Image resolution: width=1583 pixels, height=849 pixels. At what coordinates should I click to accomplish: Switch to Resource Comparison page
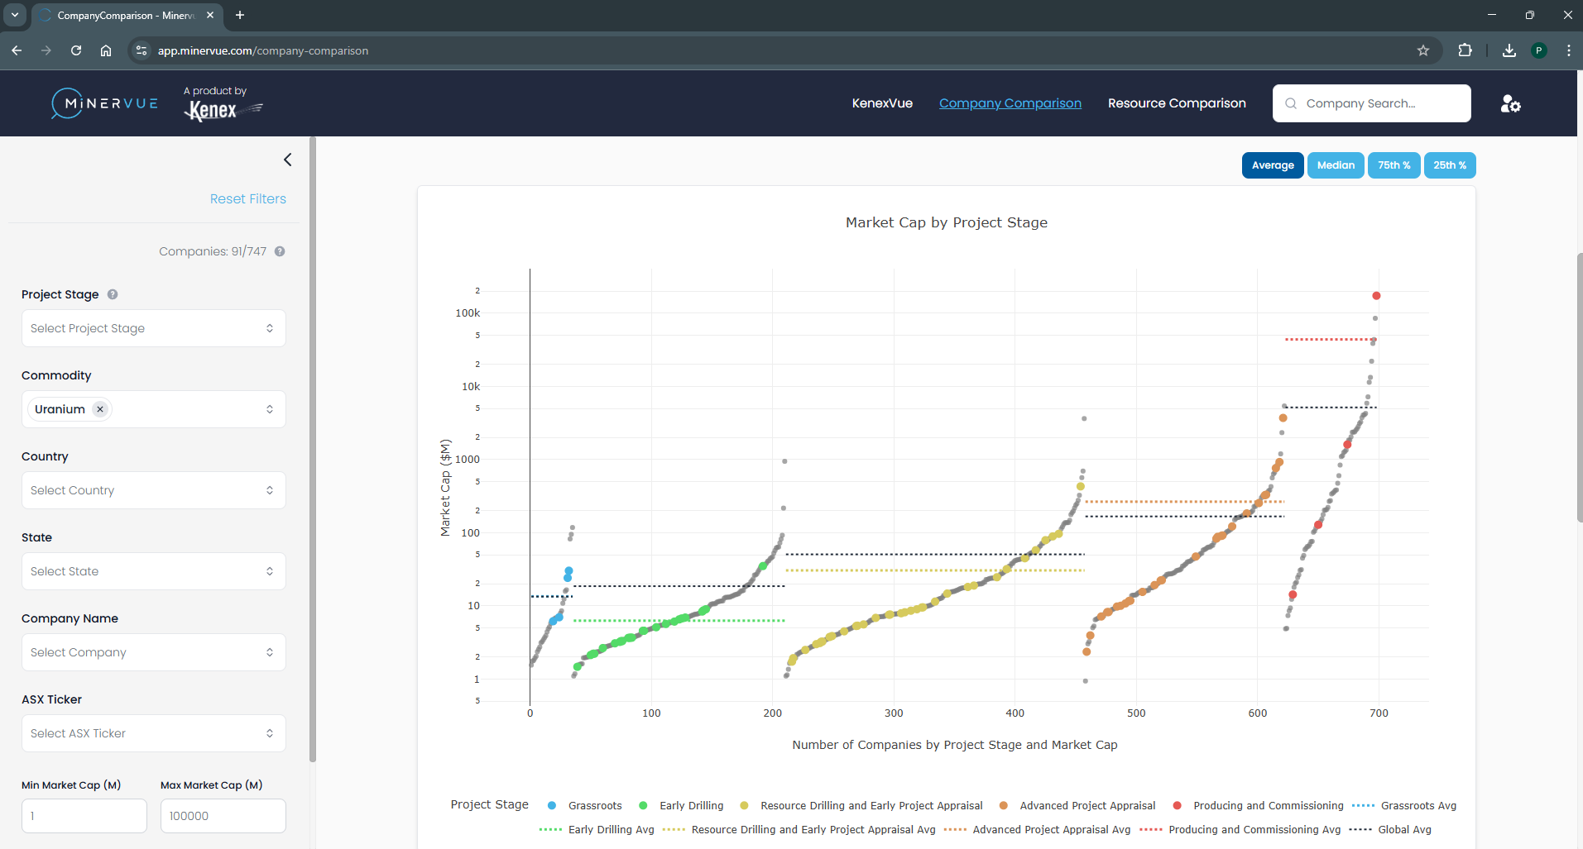pyautogui.click(x=1176, y=103)
